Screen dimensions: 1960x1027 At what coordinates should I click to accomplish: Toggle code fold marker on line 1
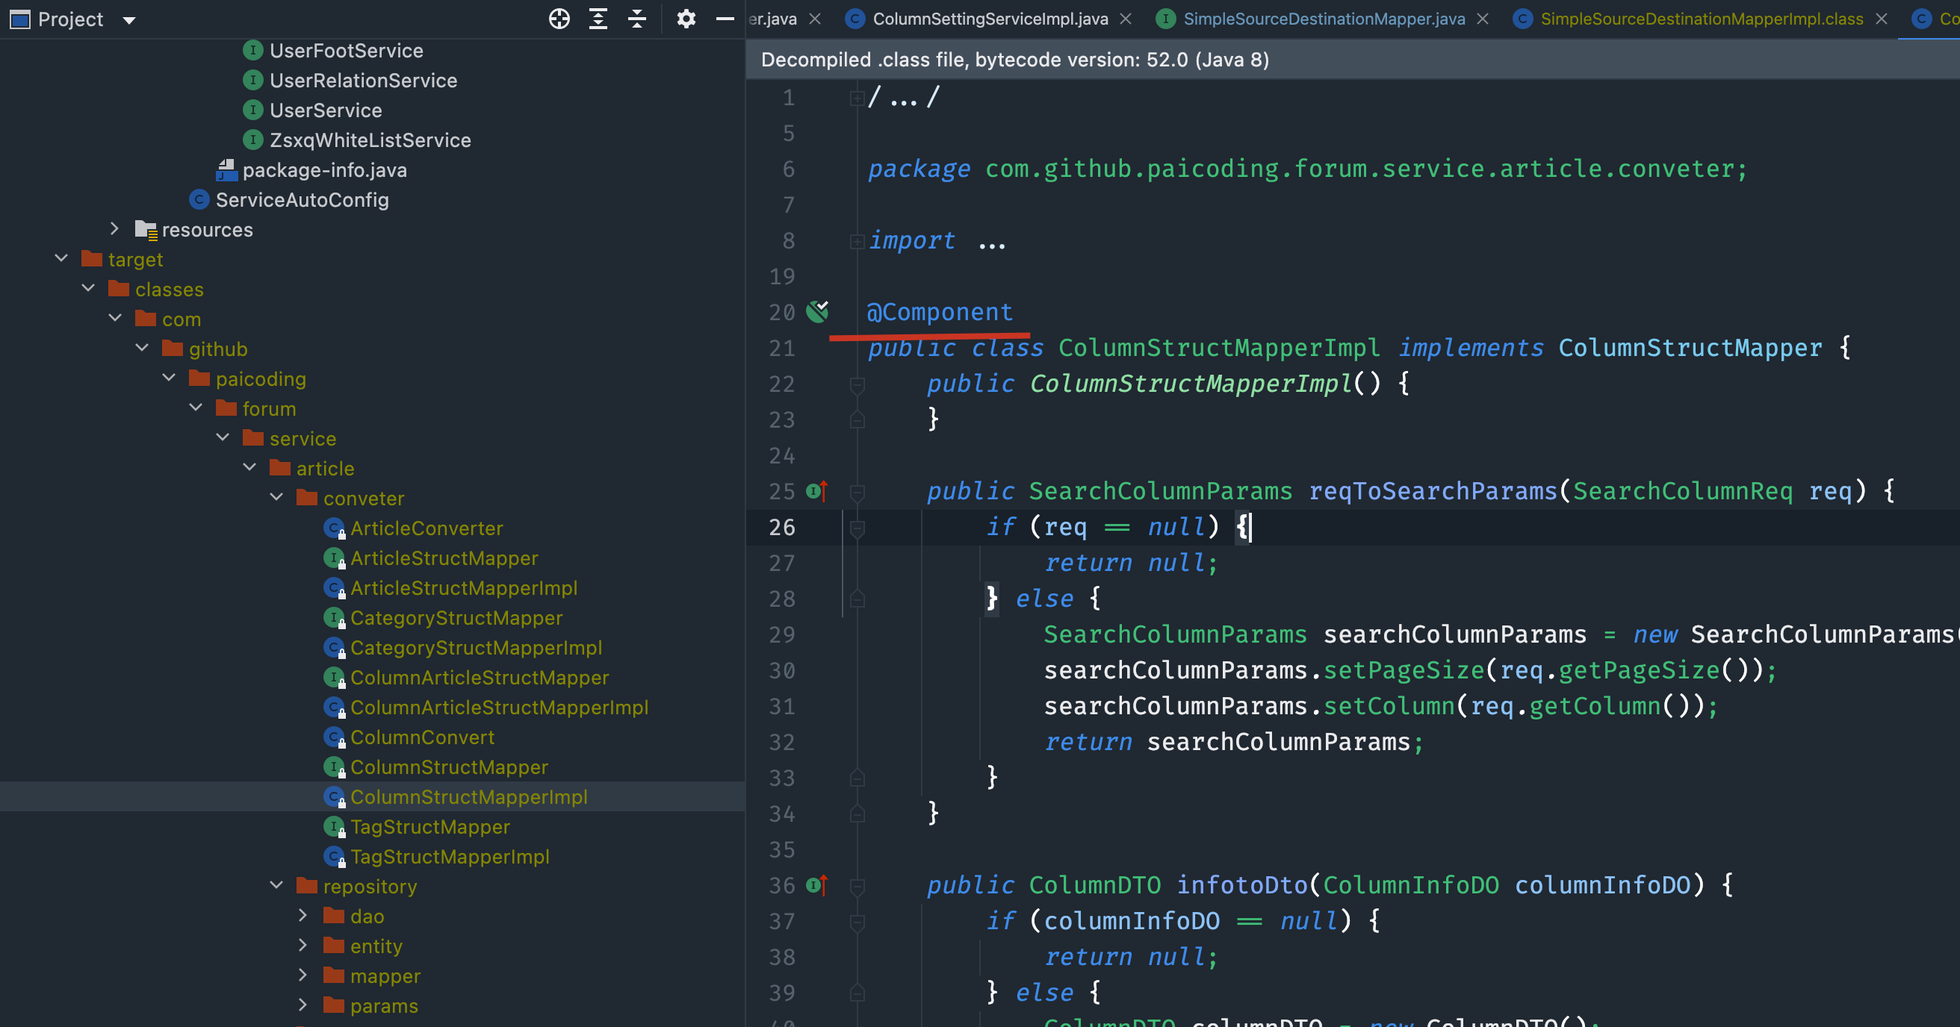click(x=857, y=98)
